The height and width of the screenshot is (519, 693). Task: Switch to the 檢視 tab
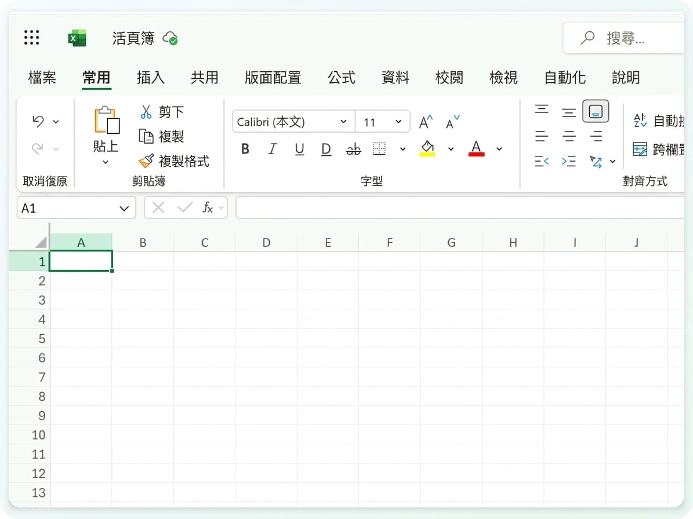click(x=503, y=78)
